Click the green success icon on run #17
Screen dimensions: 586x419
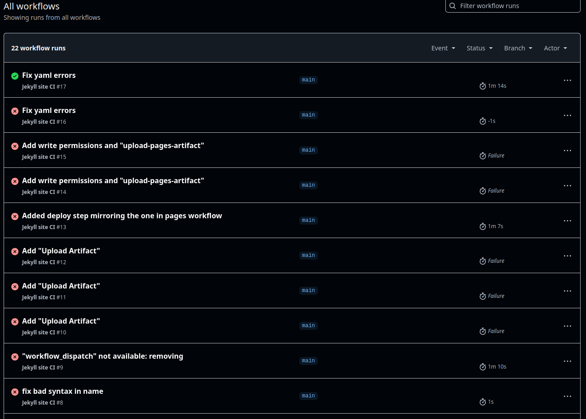[14, 76]
